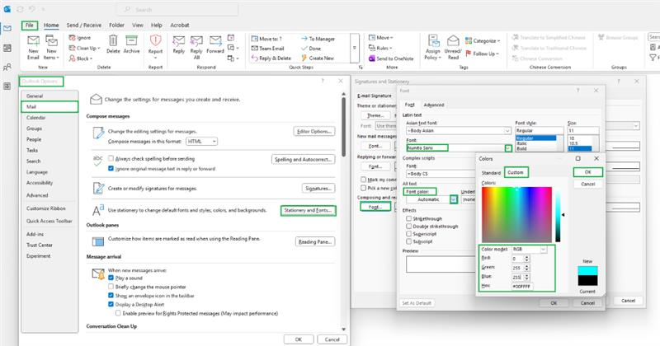
Task: Click the Reading Pane button
Action: 315,241
